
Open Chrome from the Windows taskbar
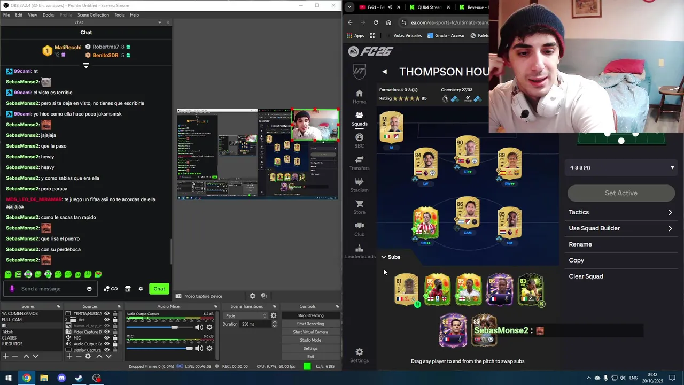click(x=27, y=378)
